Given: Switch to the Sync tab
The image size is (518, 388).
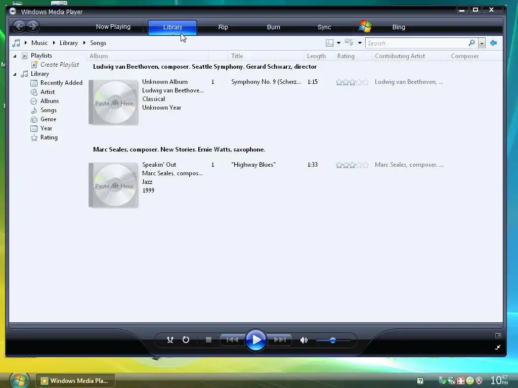Looking at the screenshot, I should (324, 27).
